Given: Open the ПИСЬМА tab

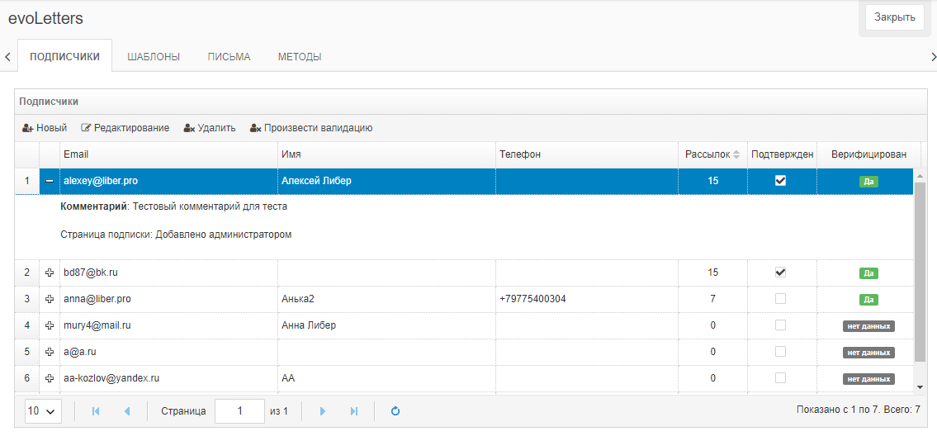Looking at the screenshot, I should click(x=229, y=57).
